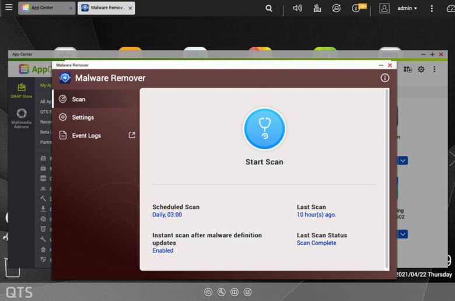Select Multimedia Add-ons in App Center
The height and width of the screenshot is (301, 455).
pyautogui.click(x=21, y=118)
